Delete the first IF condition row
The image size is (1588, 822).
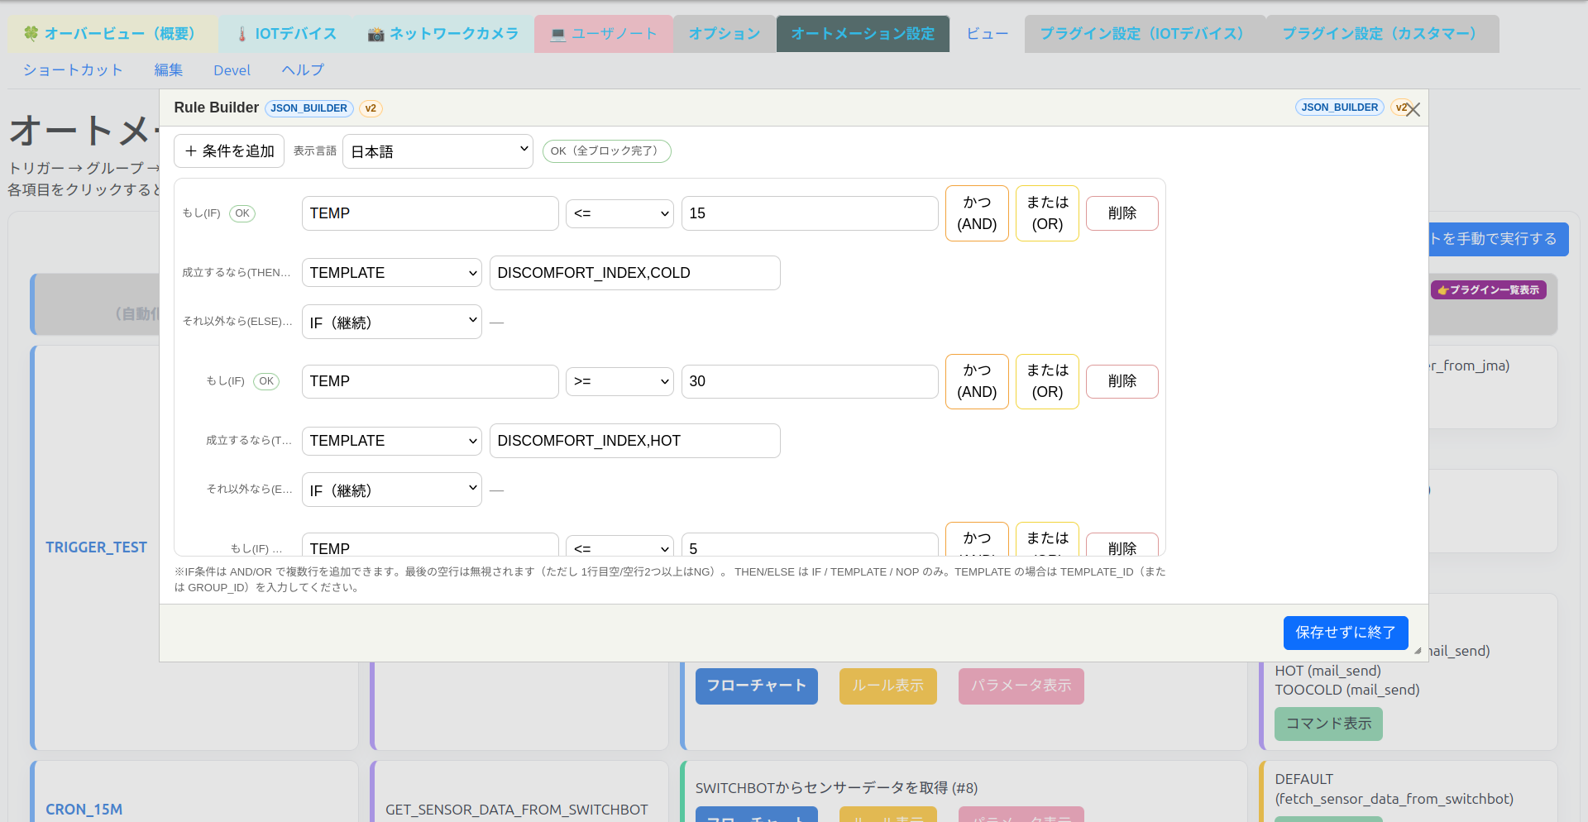point(1121,213)
